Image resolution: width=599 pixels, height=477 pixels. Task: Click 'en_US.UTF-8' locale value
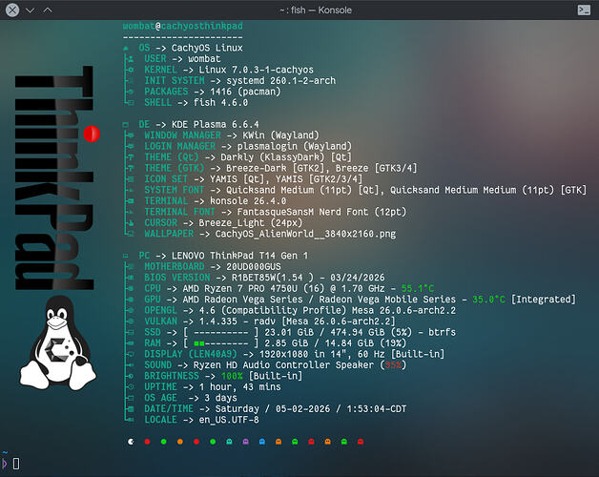(229, 420)
